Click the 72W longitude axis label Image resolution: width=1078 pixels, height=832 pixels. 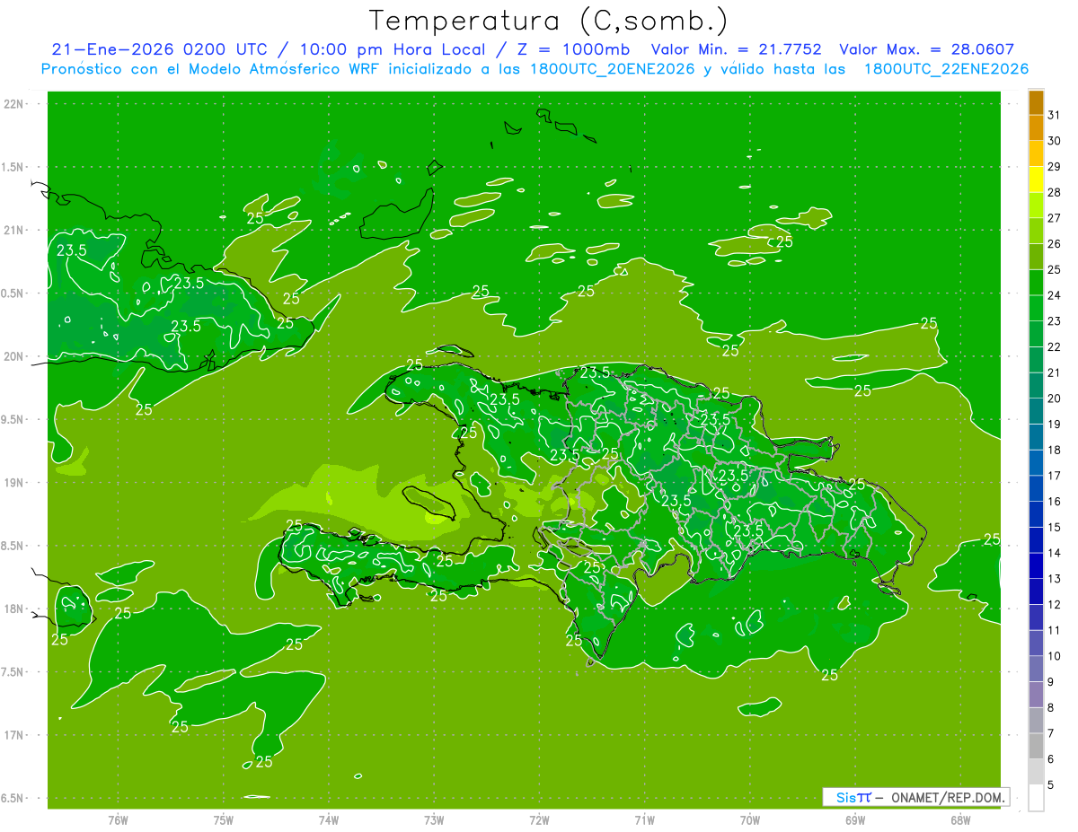540,819
